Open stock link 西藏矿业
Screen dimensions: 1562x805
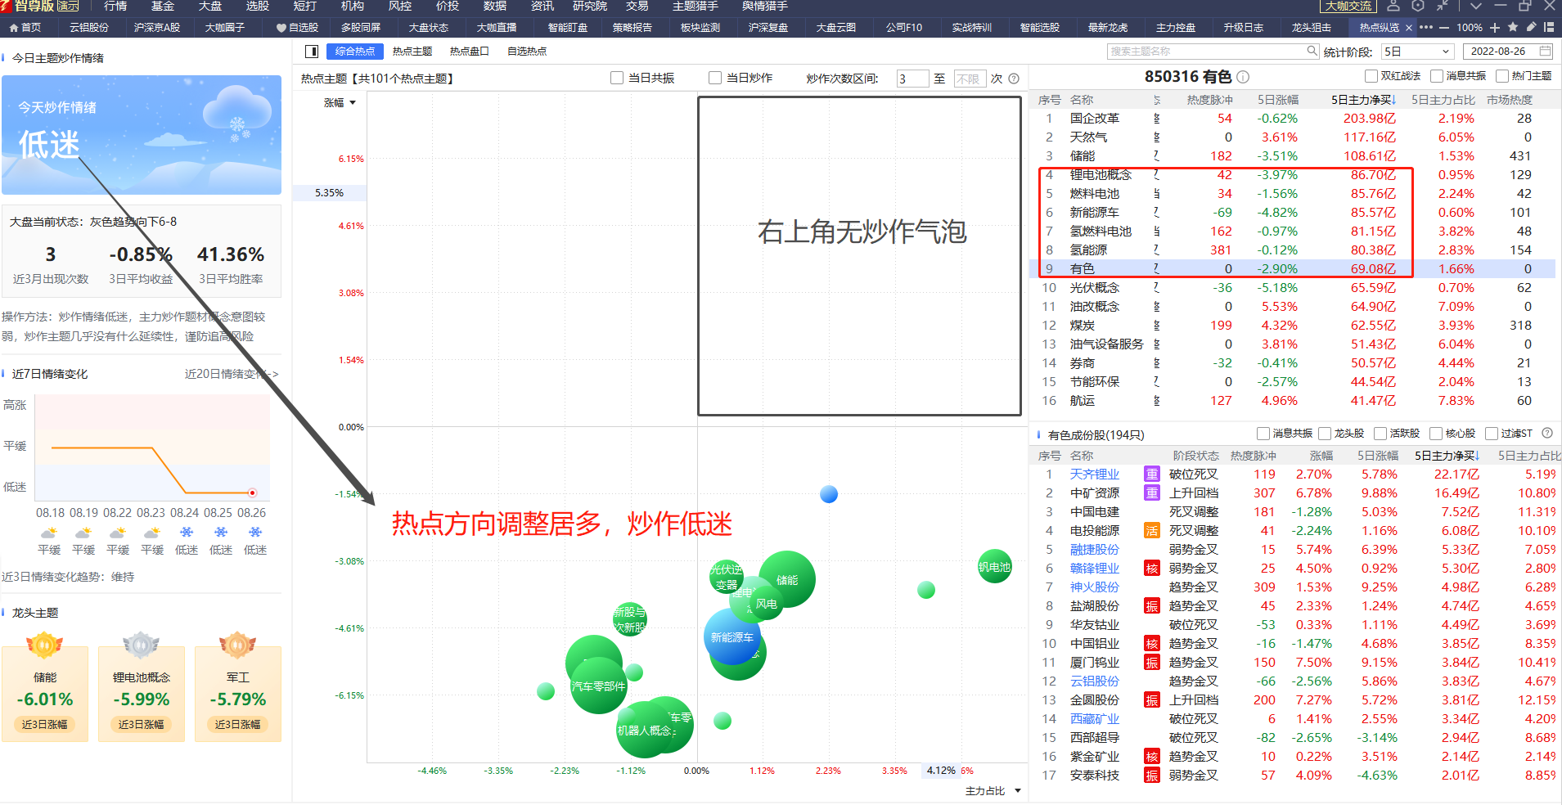(x=1095, y=719)
